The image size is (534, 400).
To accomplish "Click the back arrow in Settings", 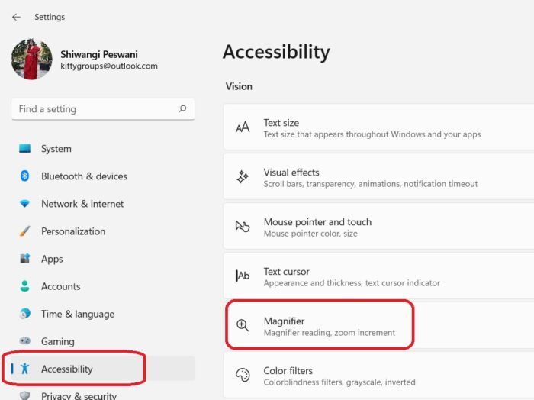I will pyautogui.click(x=16, y=17).
